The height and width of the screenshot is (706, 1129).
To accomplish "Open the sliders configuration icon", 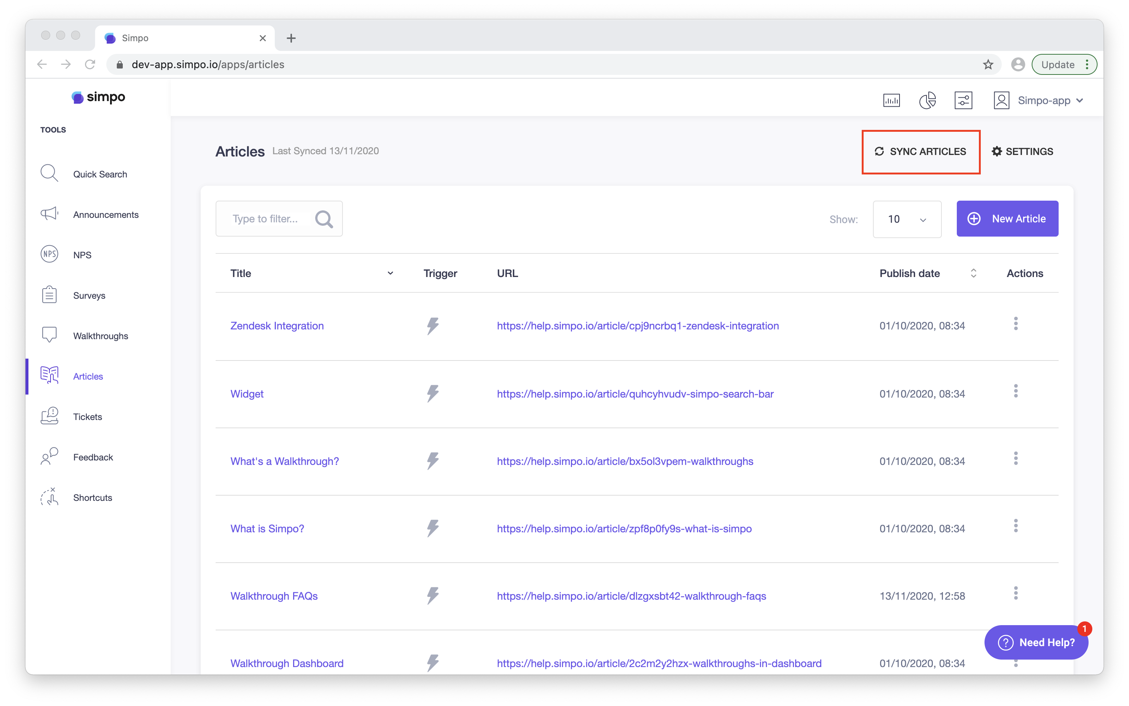I will (x=963, y=100).
